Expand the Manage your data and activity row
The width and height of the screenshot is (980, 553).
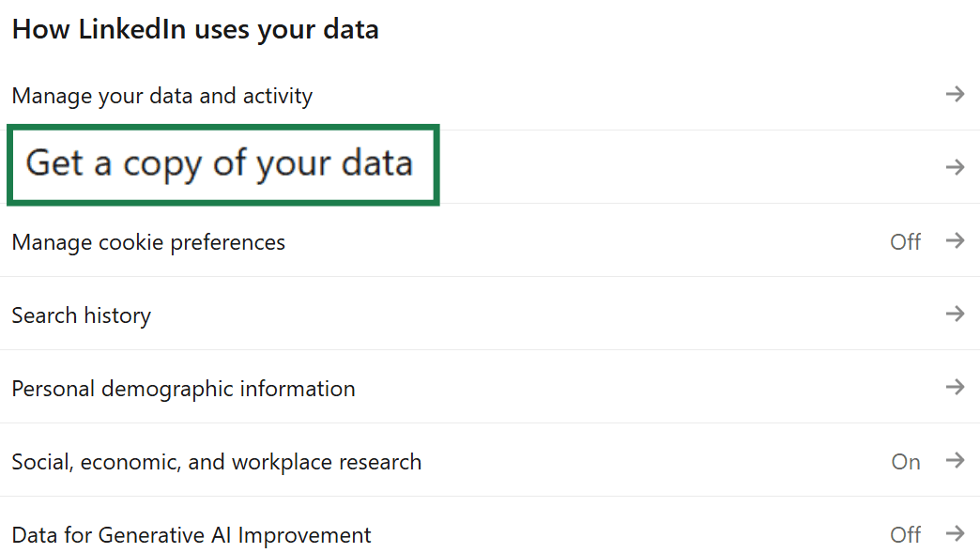tap(161, 95)
